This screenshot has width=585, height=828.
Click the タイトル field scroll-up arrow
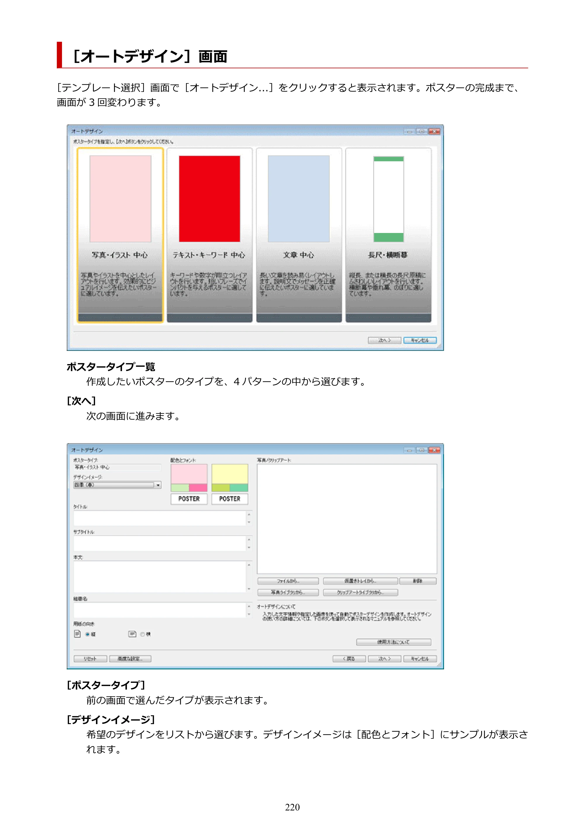click(249, 514)
